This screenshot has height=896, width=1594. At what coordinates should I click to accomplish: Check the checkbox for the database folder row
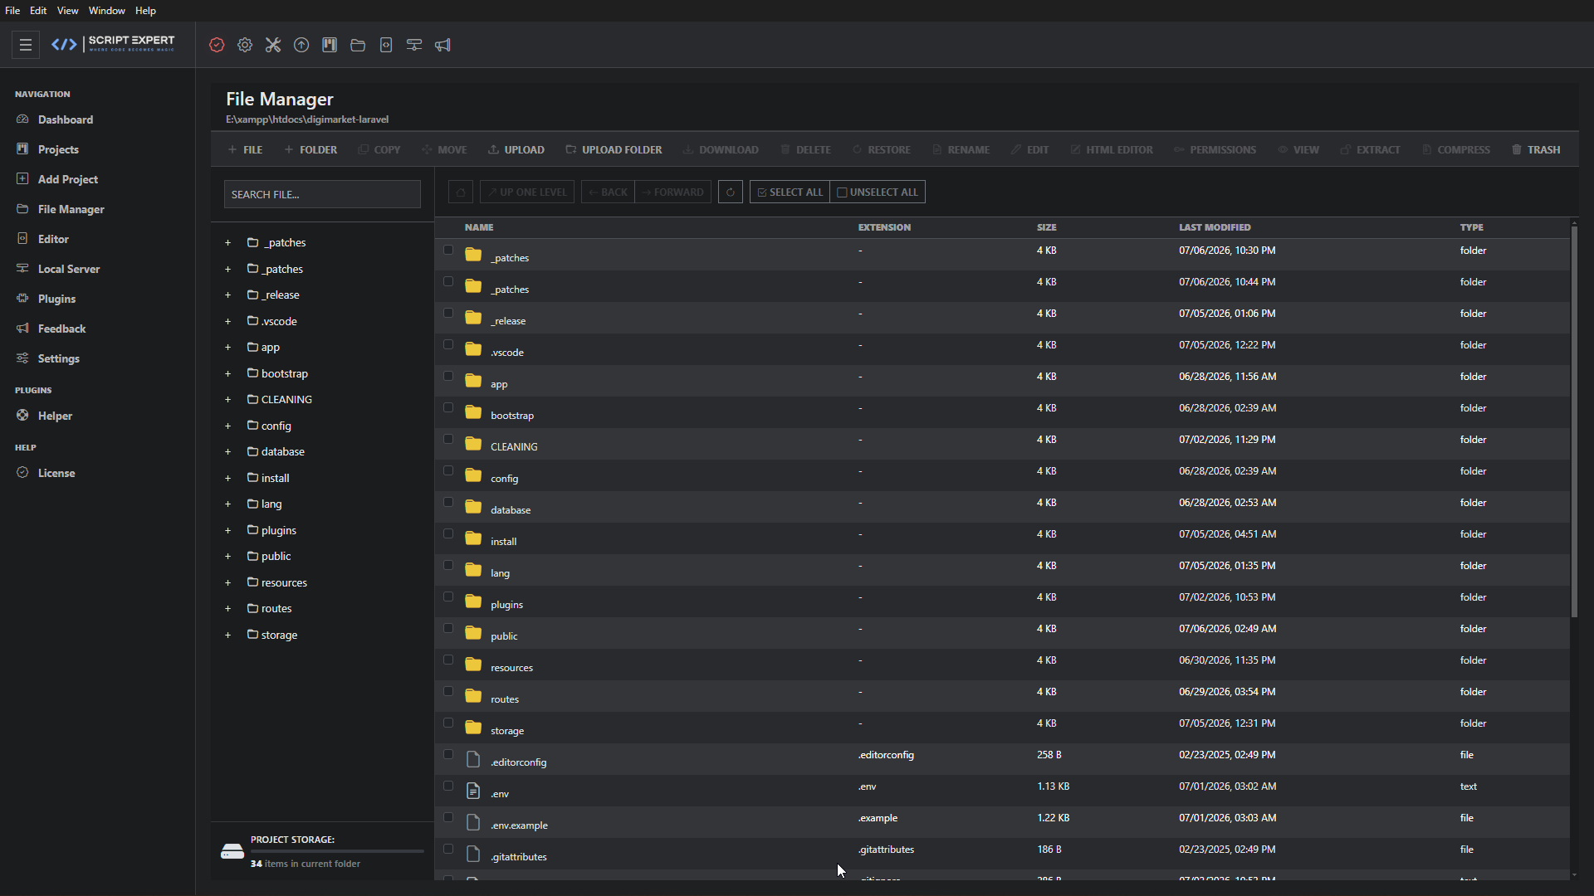point(448,502)
